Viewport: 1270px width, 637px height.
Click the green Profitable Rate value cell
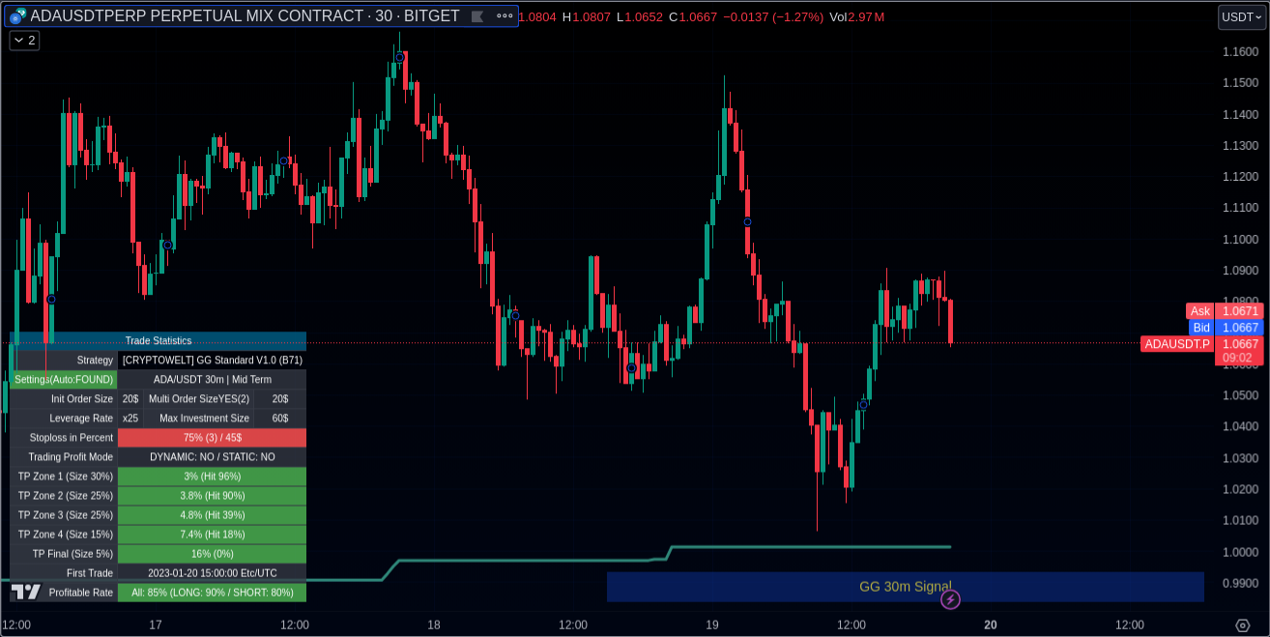point(212,593)
